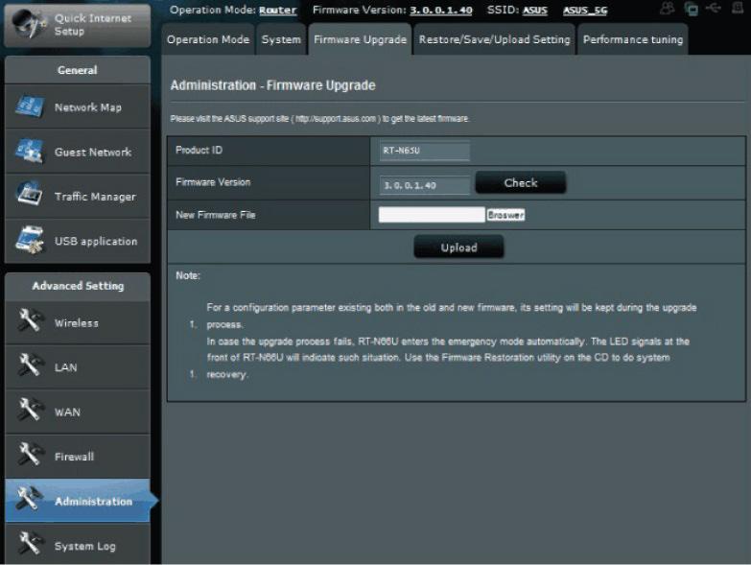Click the System Log wrench icon
Screen dimensions: 751x565
[x=30, y=543]
